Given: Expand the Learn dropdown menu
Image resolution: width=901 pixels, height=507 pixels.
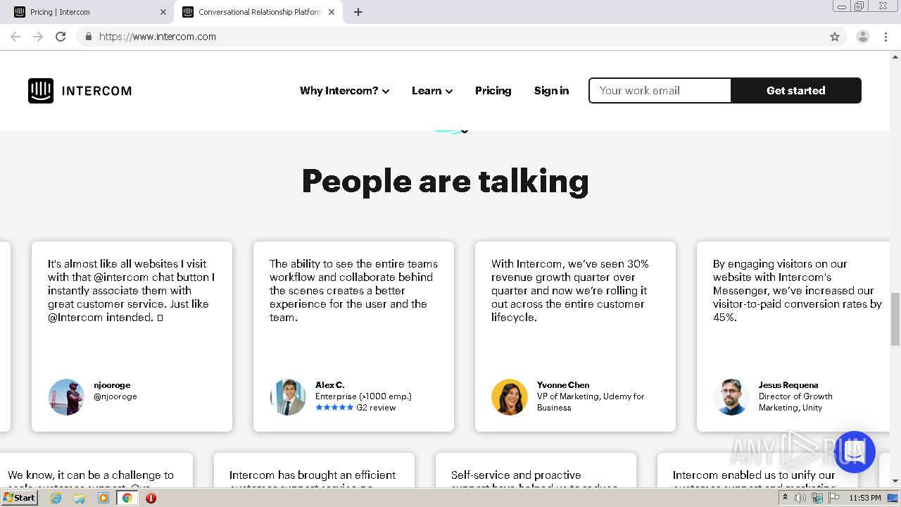Looking at the screenshot, I should tap(431, 91).
